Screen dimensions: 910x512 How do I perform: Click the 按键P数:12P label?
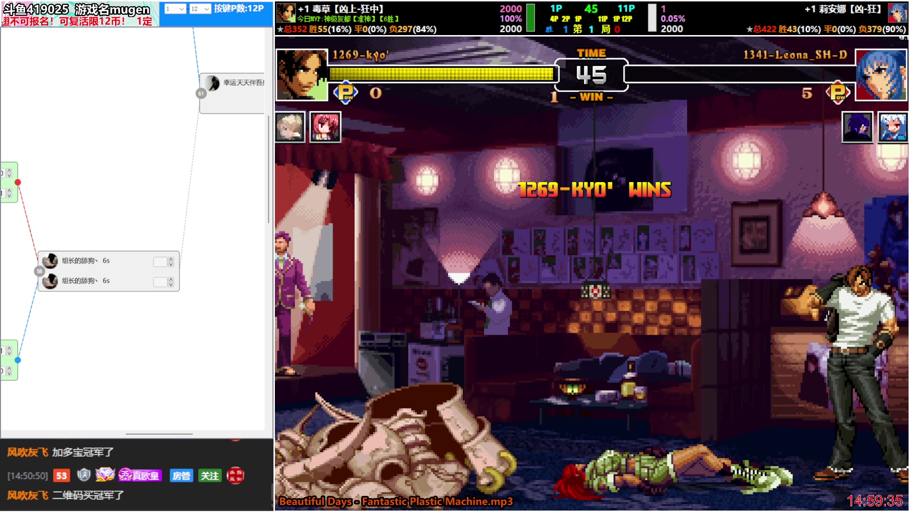coord(238,9)
